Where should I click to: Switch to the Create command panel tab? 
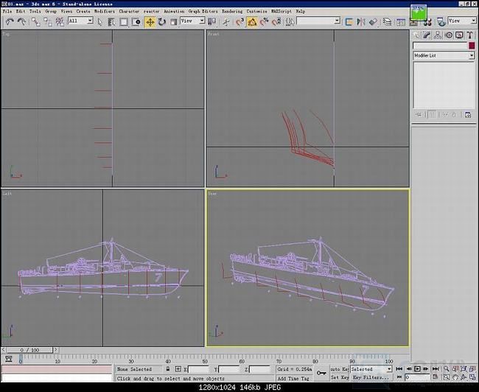click(x=416, y=35)
